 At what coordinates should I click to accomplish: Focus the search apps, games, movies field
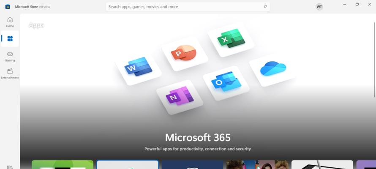click(x=188, y=7)
